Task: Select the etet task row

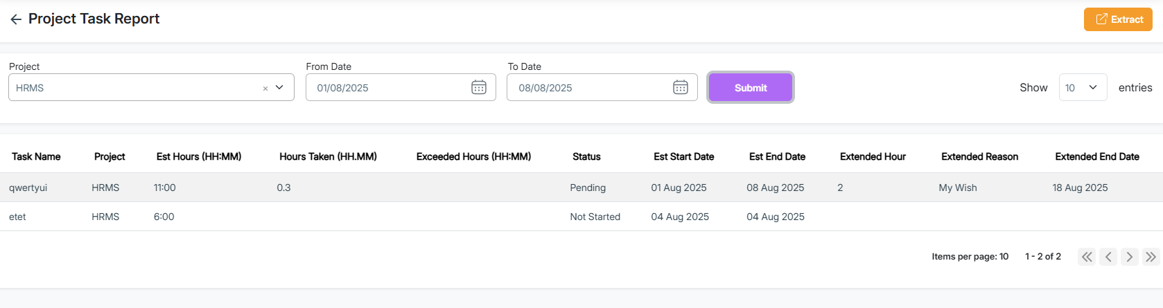Action: coord(17,217)
